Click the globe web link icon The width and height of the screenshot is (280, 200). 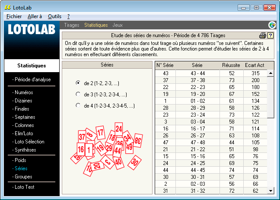[x=272, y=25]
